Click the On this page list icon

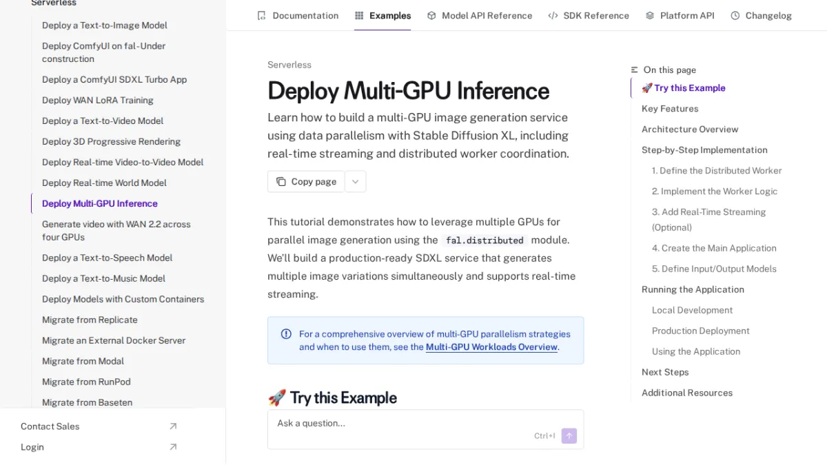pyautogui.click(x=635, y=70)
